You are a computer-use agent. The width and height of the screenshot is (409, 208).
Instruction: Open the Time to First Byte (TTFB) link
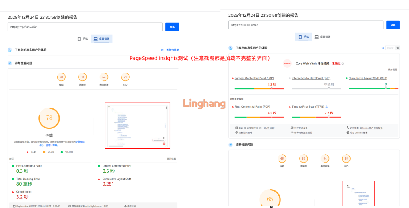click(x=308, y=106)
